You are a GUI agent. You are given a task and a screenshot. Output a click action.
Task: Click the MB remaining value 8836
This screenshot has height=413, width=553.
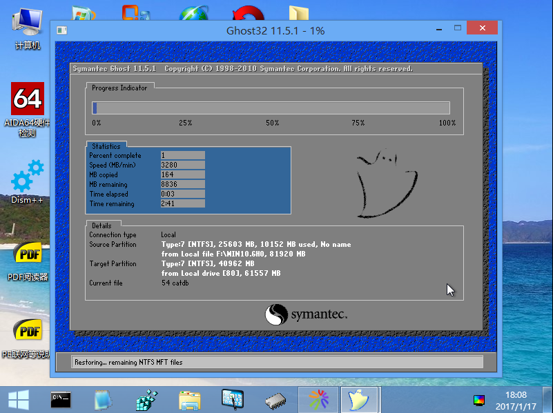[183, 184]
